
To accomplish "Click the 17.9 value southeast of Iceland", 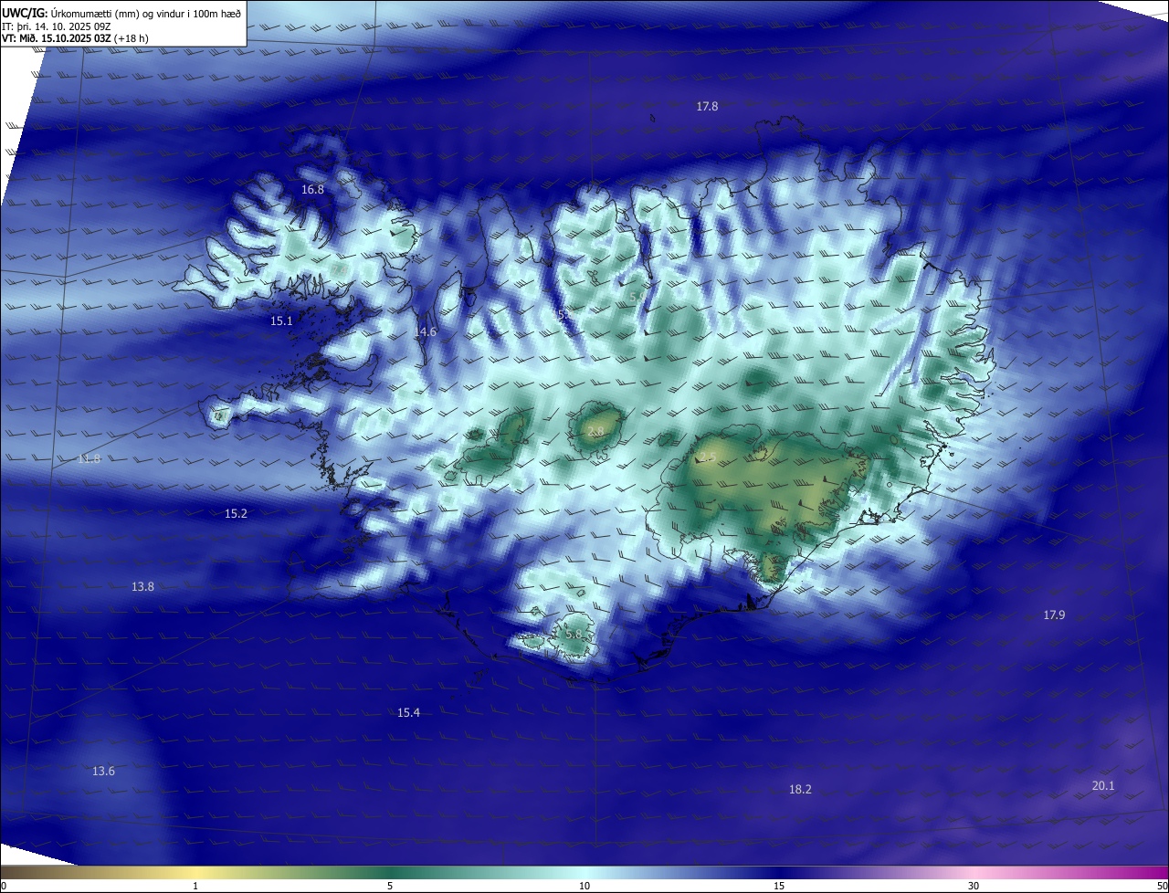I will (1054, 615).
